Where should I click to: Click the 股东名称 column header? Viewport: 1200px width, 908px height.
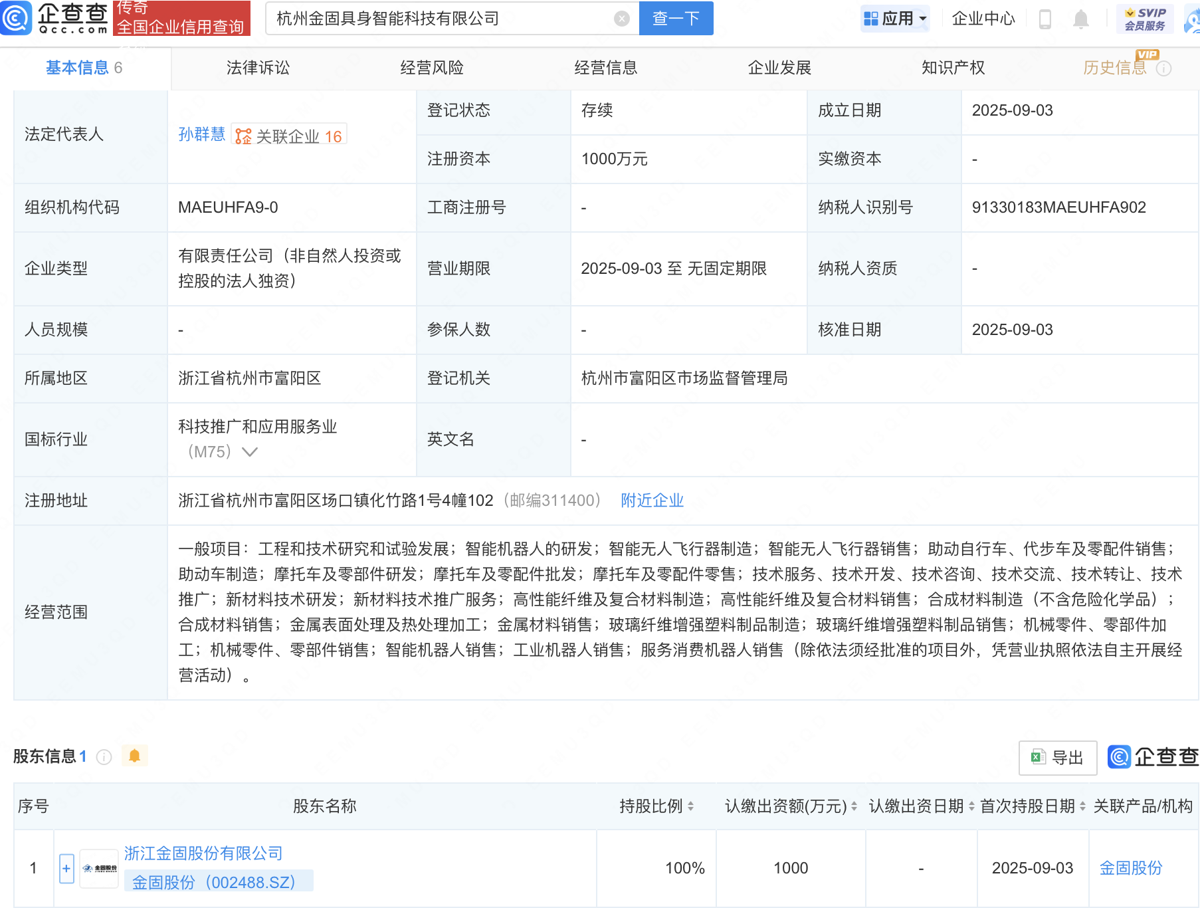point(325,806)
